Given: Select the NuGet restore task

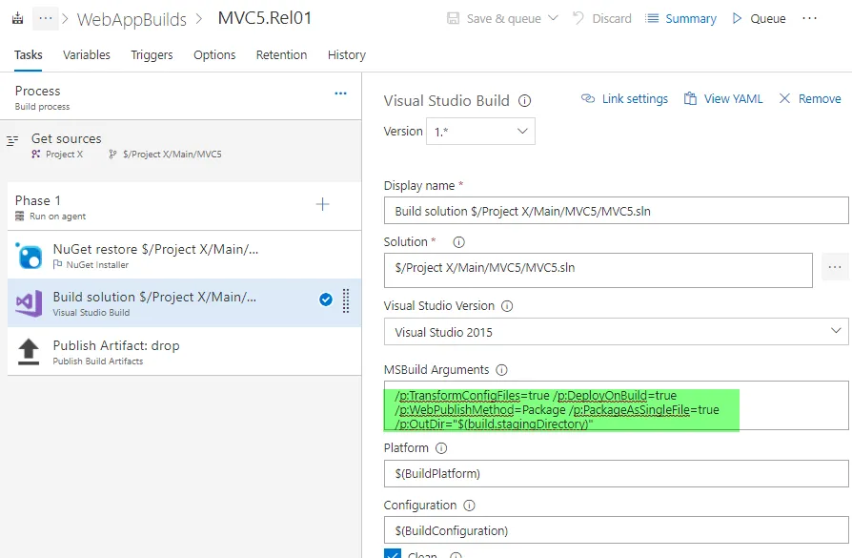Looking at the screenshot, I should (184, 255).
